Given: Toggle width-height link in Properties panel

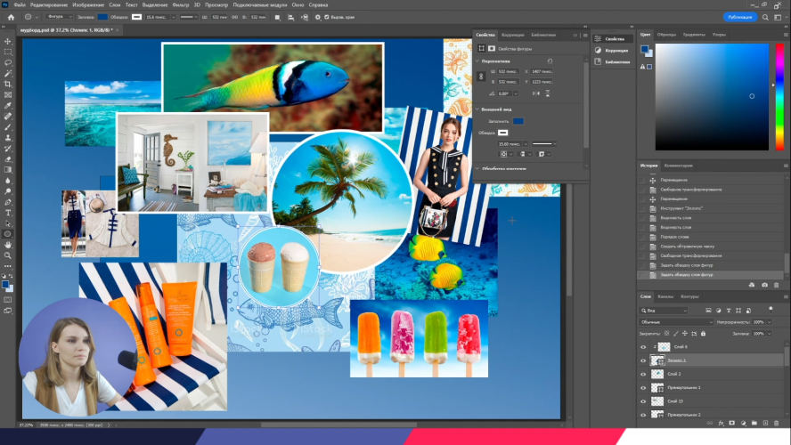Looking at the screenshot, I should pyautogui.click(x=481, y=77).
